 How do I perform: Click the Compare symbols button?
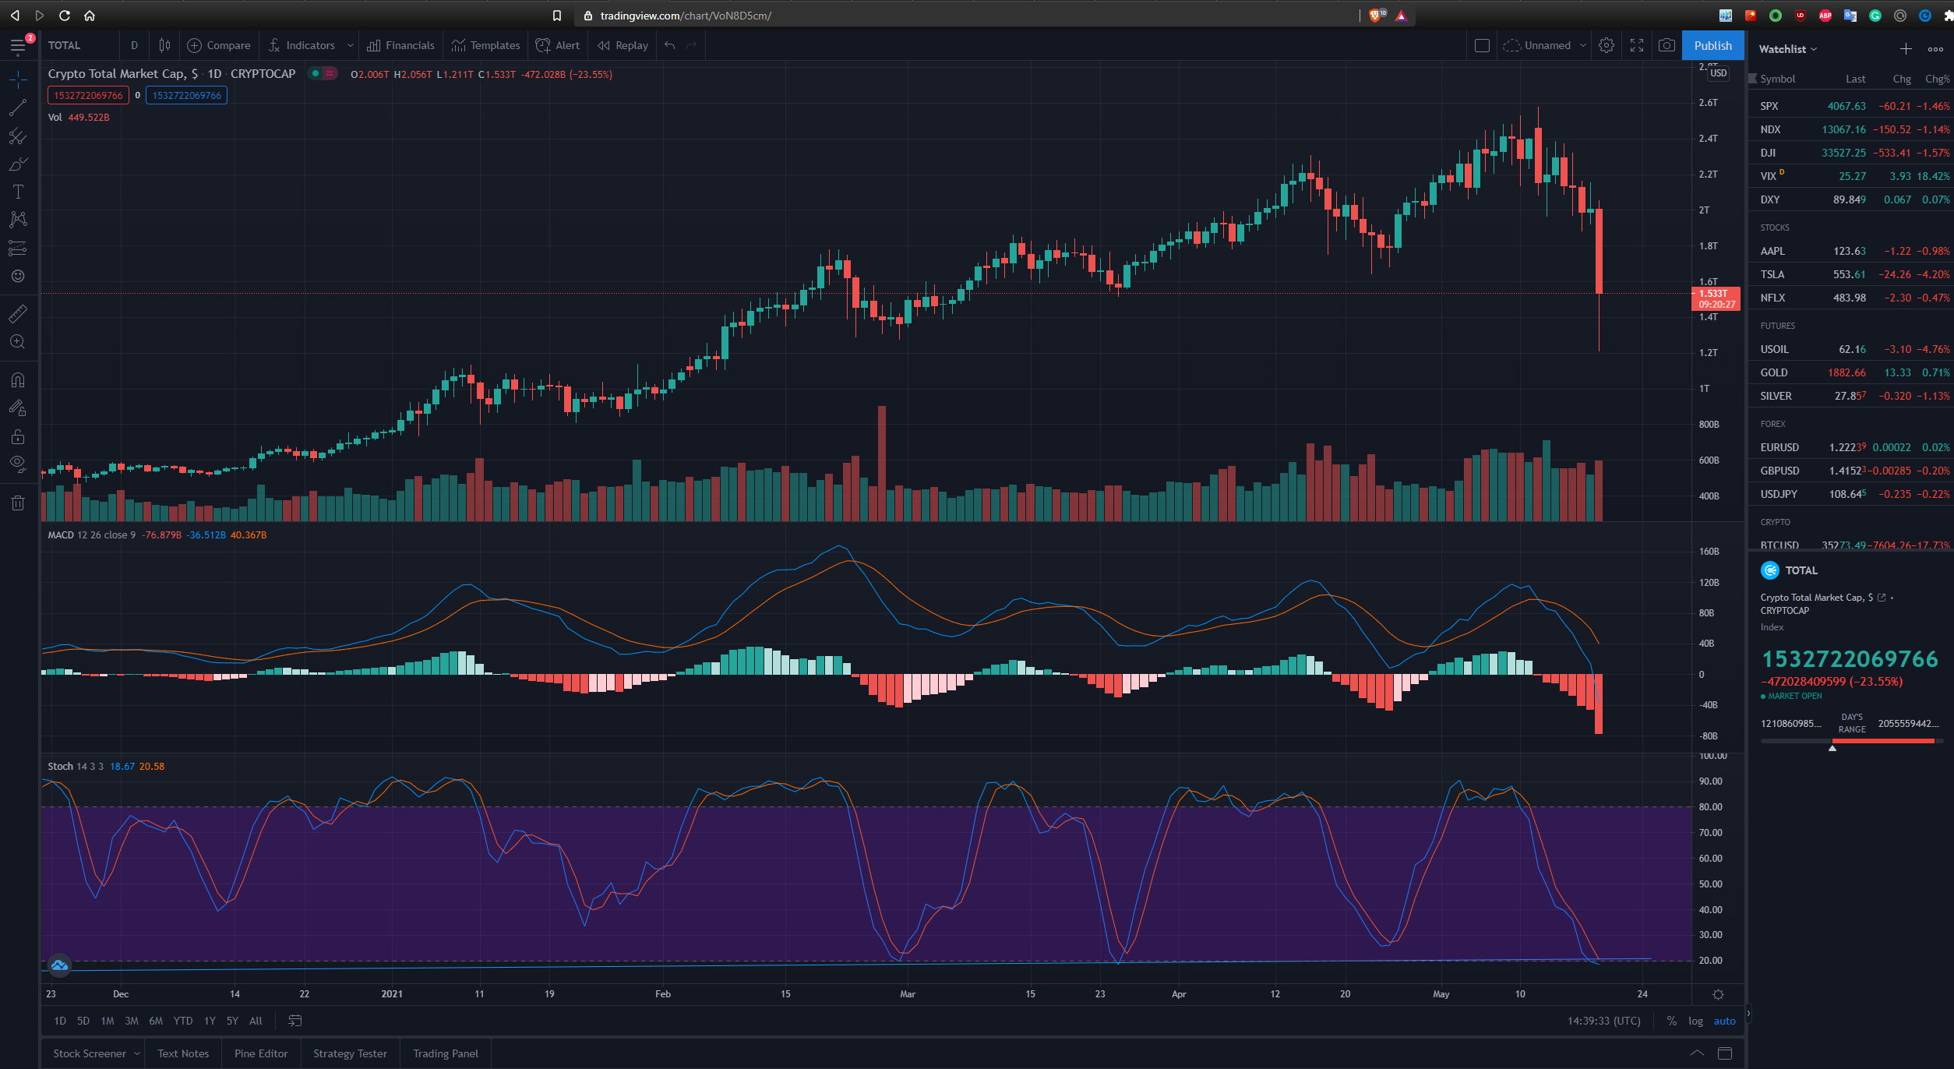pos(219,45)
